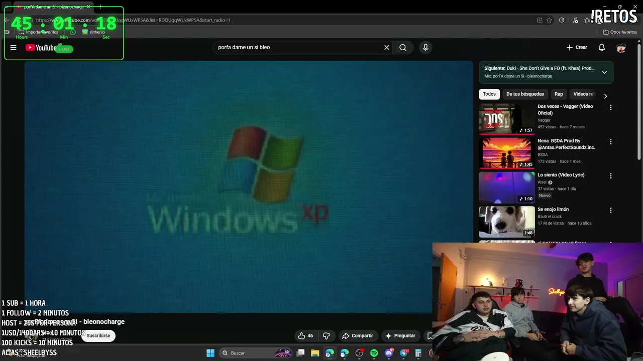Open the slither.io bookmark
The height and width of the screenshot is (361, 643).
pyautogui.click(x=93, y=32)
